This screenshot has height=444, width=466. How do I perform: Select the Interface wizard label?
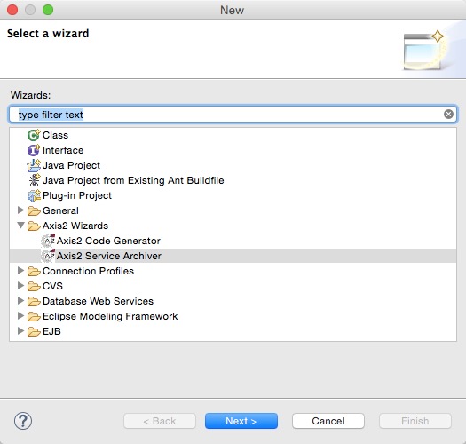point(63,150)
